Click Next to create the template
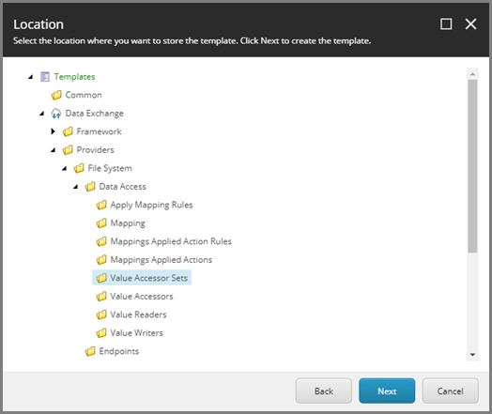Viewport: 492px width, 414px height. click(387, 391)
